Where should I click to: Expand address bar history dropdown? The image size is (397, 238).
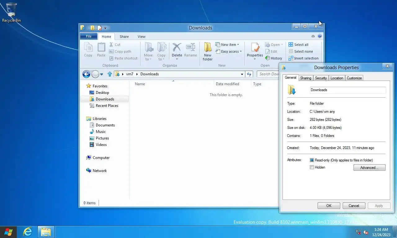click(x=242, y=74)
